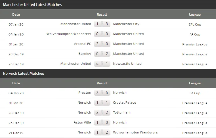Click Date column header in Norwich table
This screenshot has height=138, width=216.
(x=16, y=83)
